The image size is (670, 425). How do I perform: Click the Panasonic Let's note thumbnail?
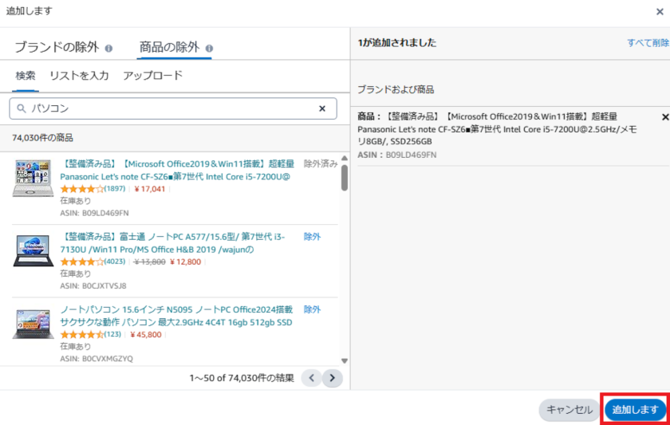tap(33, 179)
